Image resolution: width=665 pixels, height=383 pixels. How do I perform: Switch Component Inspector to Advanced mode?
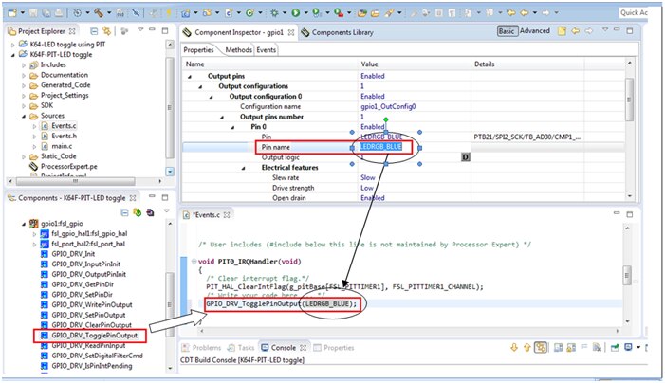[535, 31]
